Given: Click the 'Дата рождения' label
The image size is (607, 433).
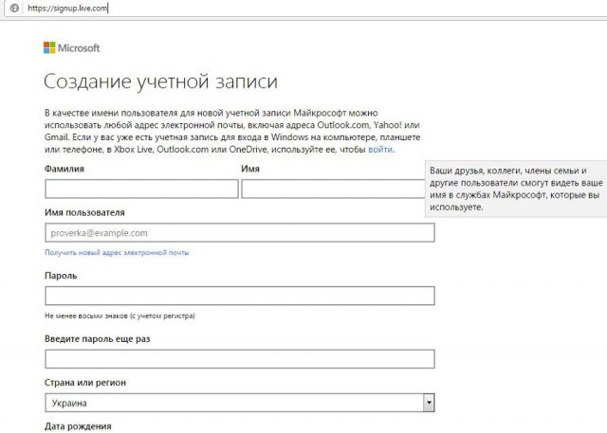Looking at the screenshot, I should point(78,426).
